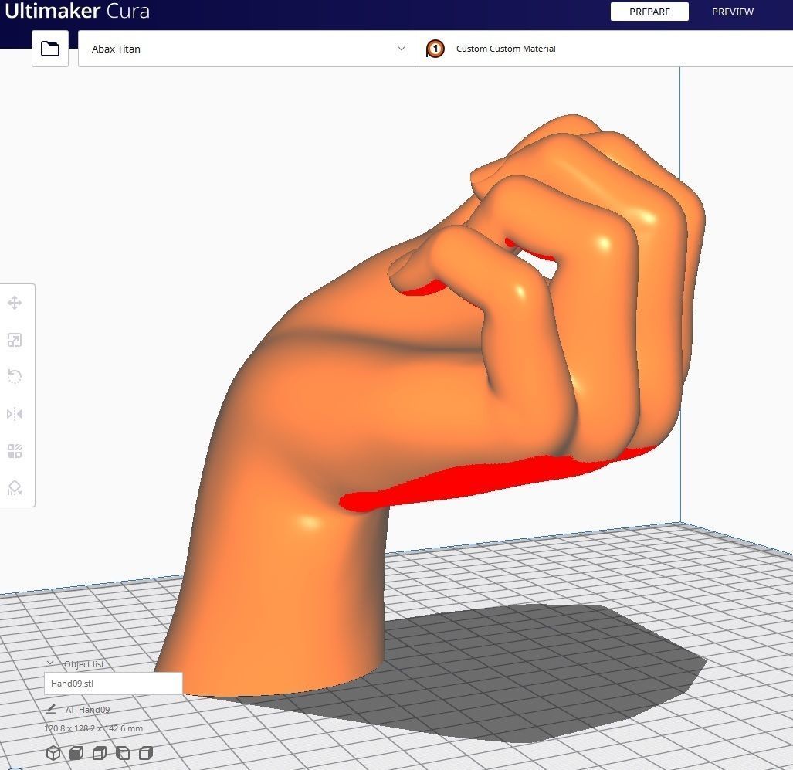Select the Support Blocker tool
This screenshot has height=770, width=793.
click(15, 487)
